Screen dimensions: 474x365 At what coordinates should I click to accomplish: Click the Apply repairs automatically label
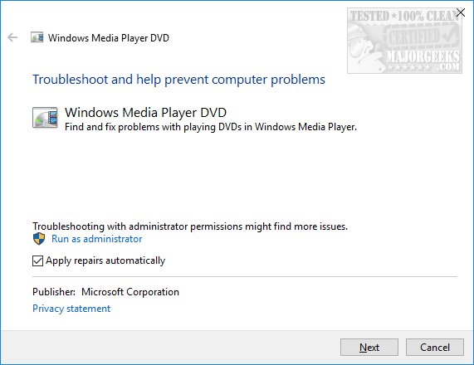coord(105,260)
